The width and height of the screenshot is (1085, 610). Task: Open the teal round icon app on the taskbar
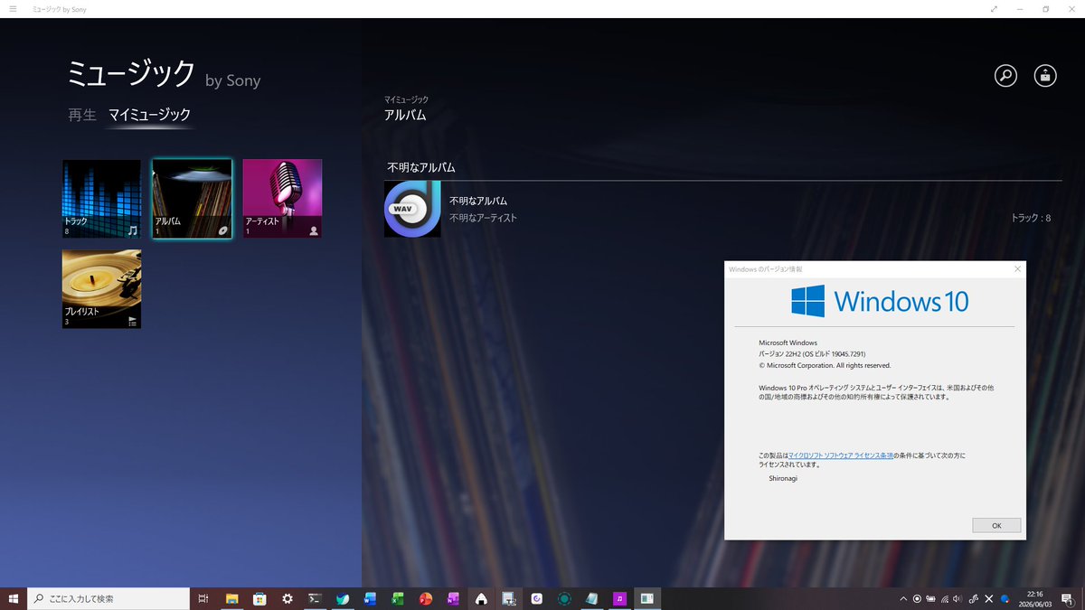coord(564,598)
